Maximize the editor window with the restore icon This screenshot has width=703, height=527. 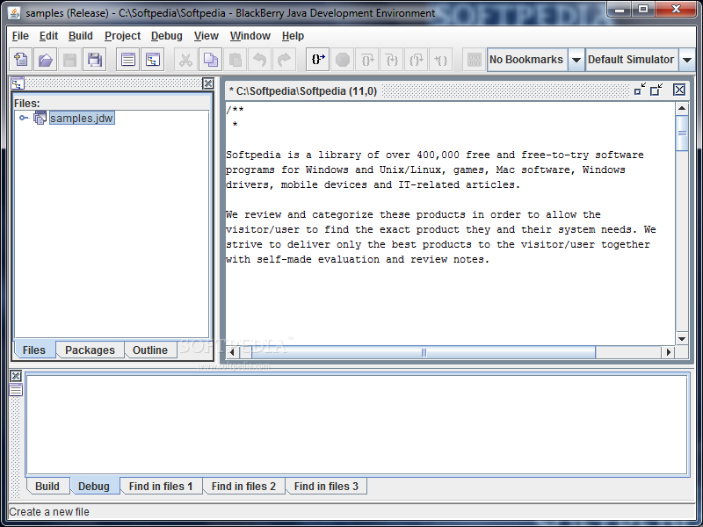coord(656,90)
